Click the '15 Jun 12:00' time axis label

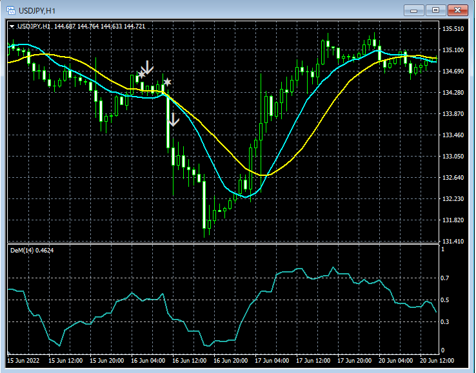66,361
